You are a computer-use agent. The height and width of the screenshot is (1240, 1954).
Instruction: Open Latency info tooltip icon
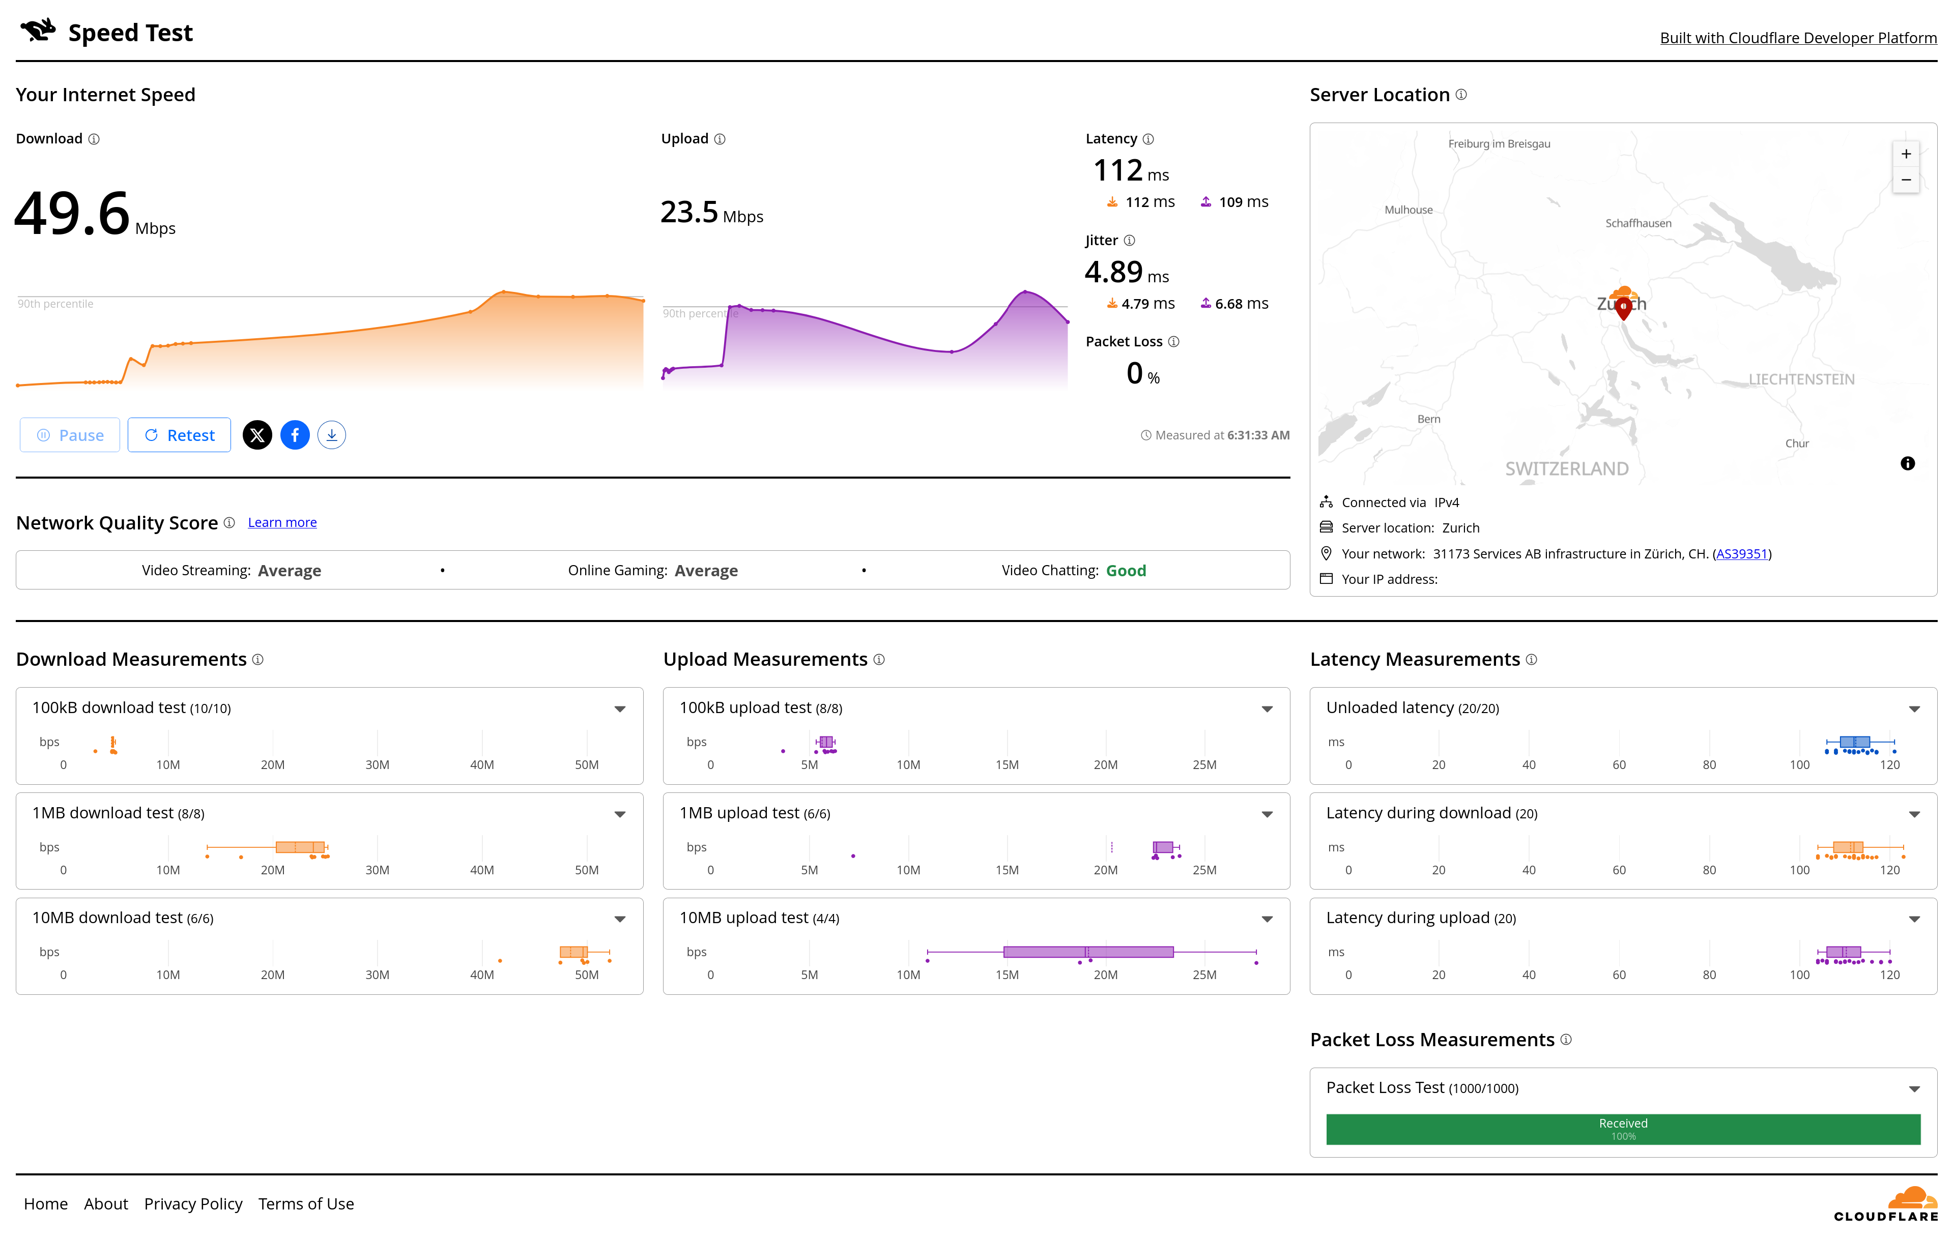point(1148,139)
